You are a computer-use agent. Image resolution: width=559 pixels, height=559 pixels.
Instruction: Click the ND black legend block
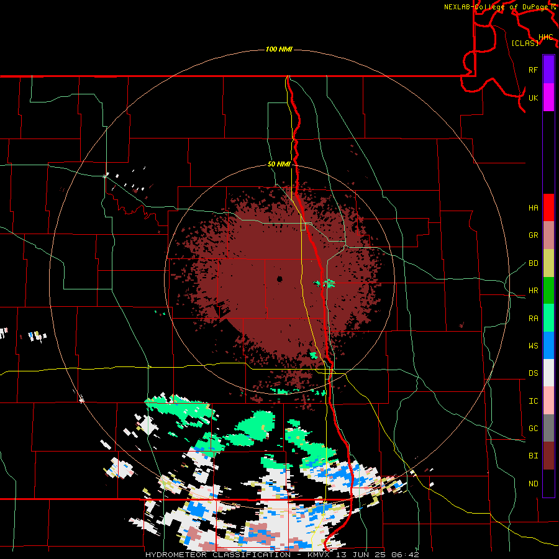point(548,483)
